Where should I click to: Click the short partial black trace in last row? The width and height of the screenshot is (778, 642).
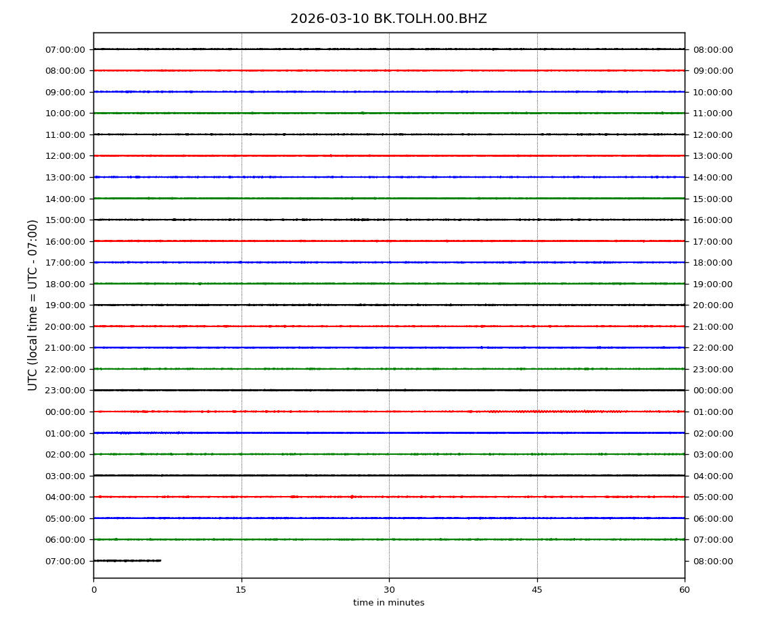(x=127, y=560)
